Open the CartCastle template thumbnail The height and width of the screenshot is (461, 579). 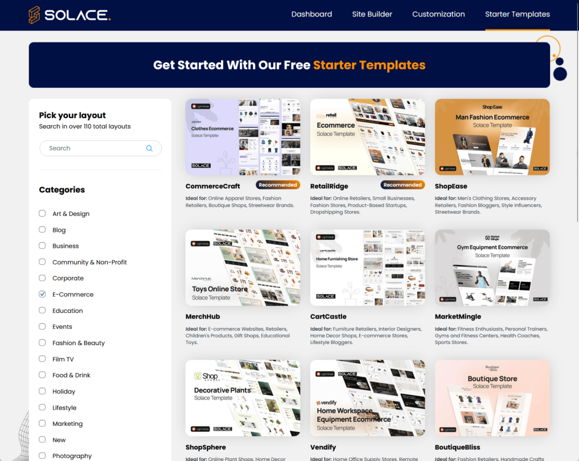pyautogui.click(x=368, y=268)
